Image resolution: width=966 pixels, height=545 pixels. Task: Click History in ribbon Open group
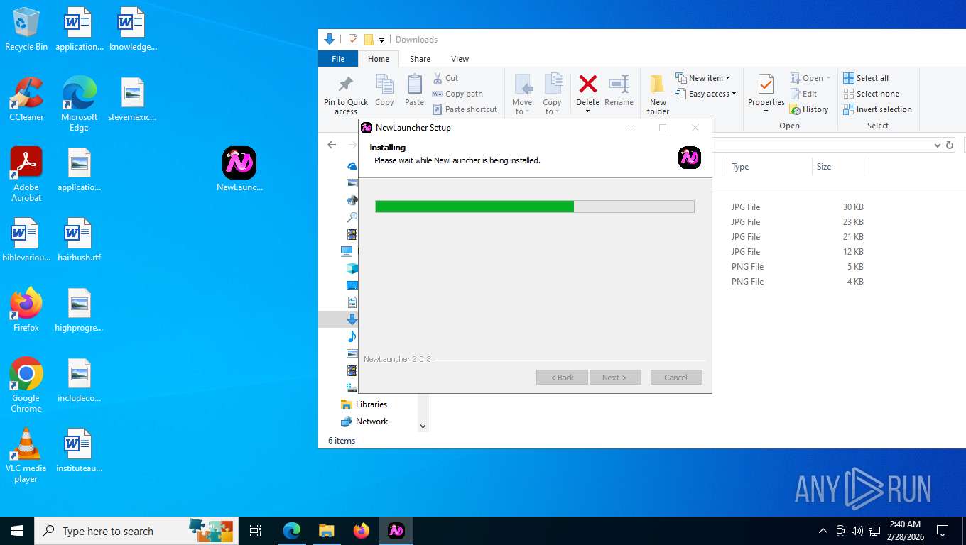[809, 109]
